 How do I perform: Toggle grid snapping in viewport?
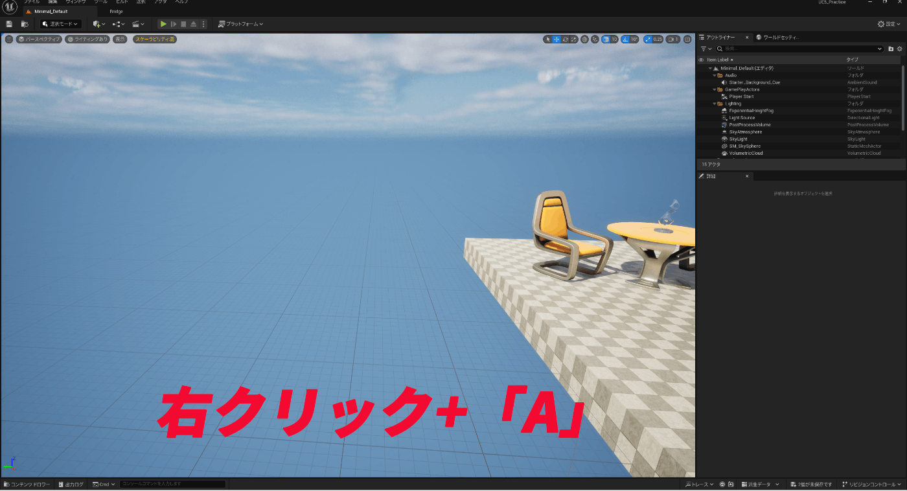(606, 39)
